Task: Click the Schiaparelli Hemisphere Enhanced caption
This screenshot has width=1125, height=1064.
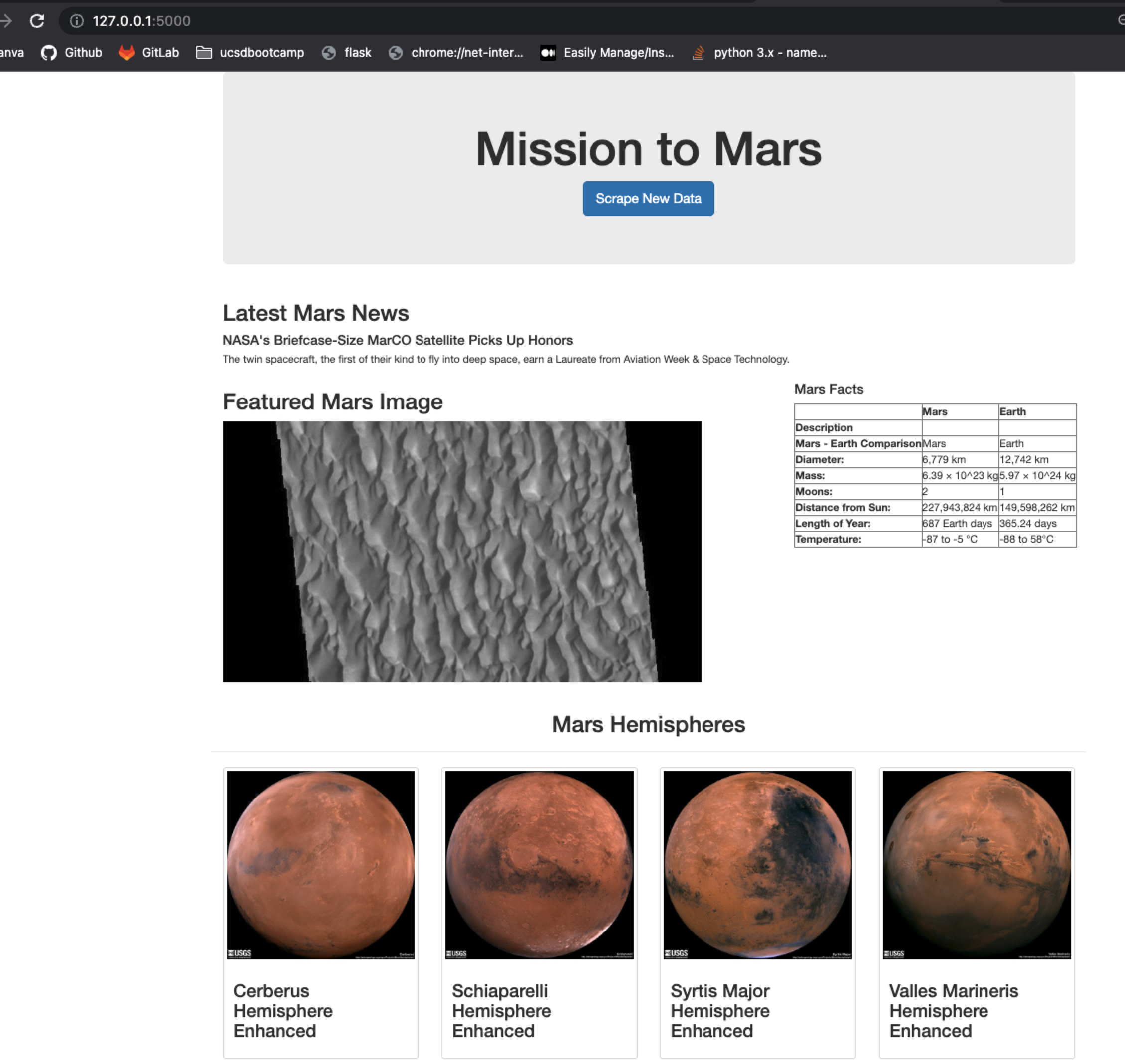Action: 502,1011
